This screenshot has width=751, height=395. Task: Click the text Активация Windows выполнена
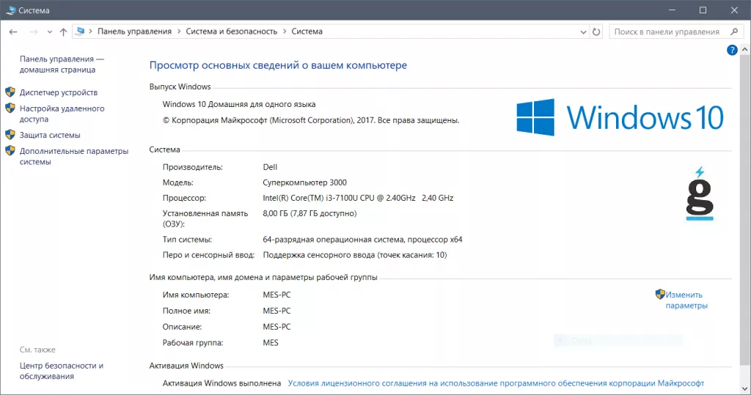tap(221, 383)
